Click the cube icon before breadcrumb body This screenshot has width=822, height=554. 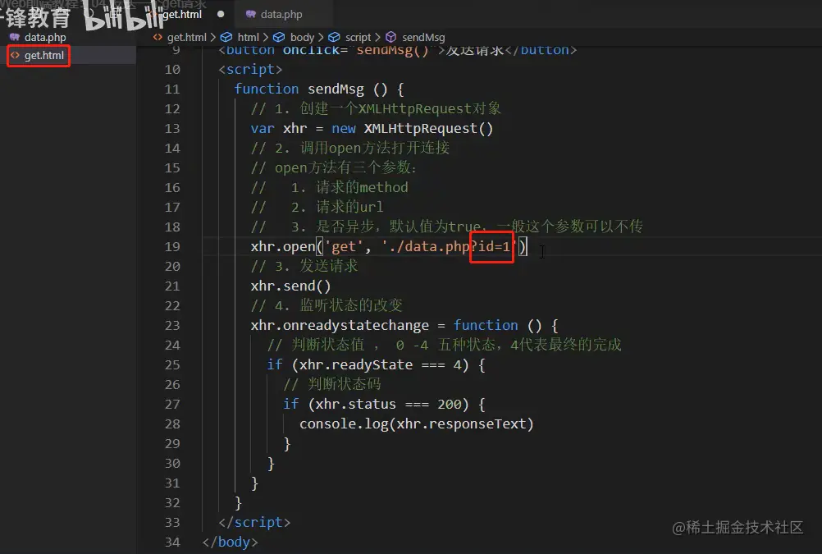[279, 37]
